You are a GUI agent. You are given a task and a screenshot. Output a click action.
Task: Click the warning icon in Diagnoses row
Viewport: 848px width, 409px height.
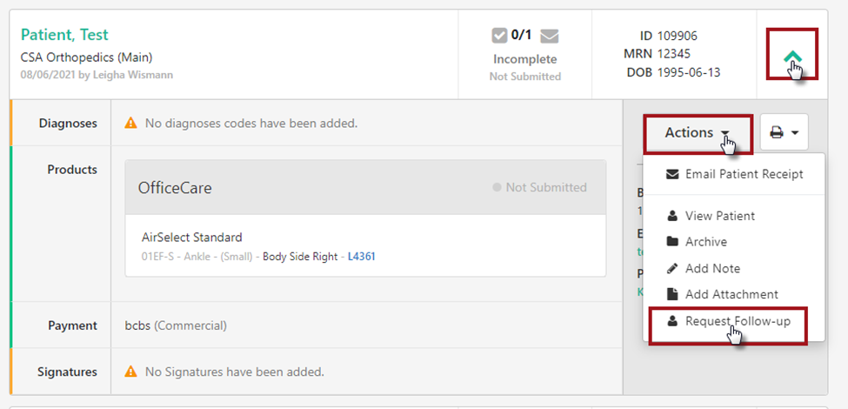pos(131,124)
